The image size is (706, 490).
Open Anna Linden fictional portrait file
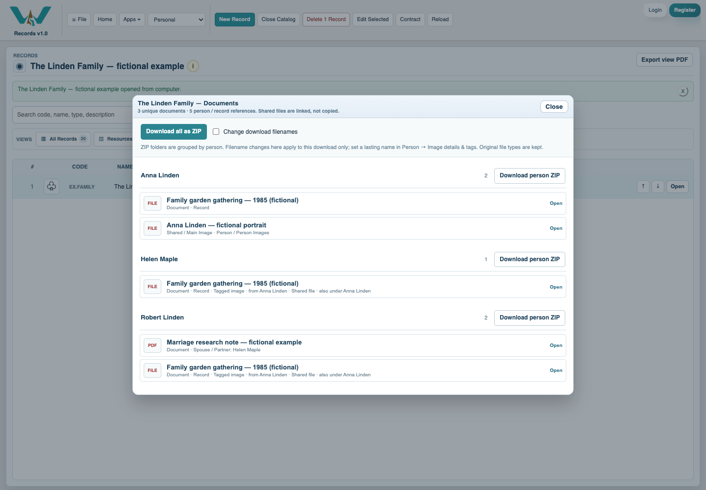click(x=556, y=228)
